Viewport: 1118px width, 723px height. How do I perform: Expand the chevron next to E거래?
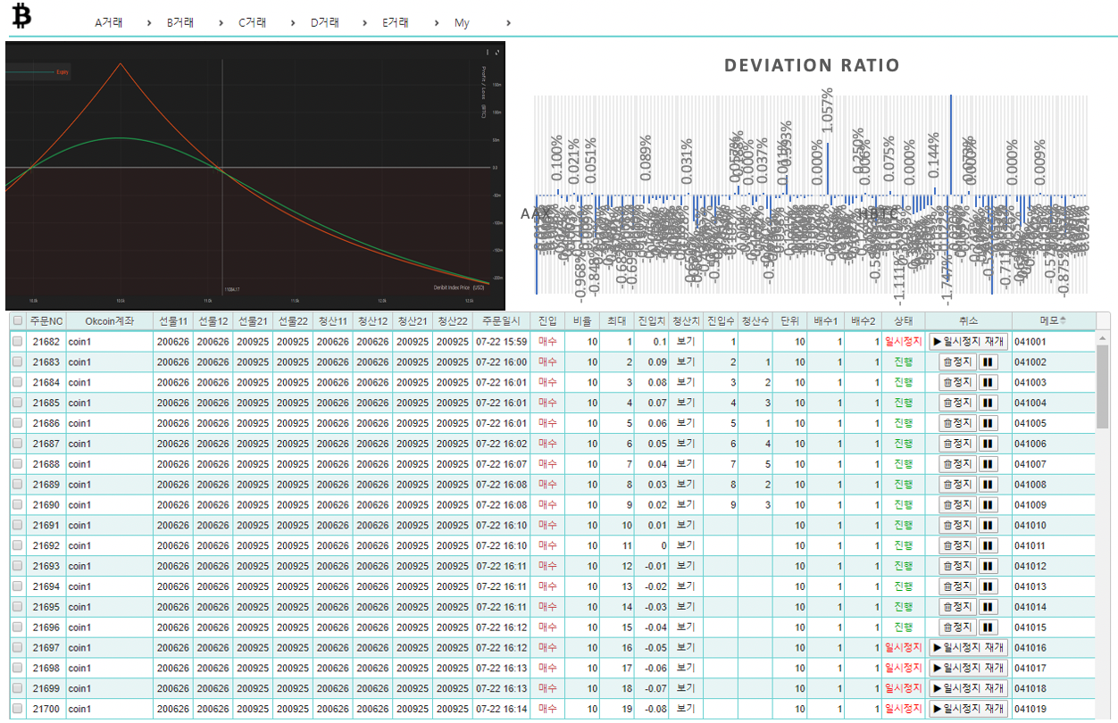click(x=436, y=23)
